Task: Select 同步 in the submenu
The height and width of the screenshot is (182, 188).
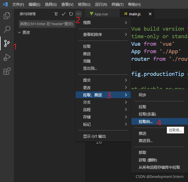Action: click(x=159, y=95)
